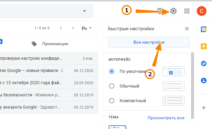Viewport: 212px width, 129px height.
Task: Click the quick settings panel scrollbar
Action: (192, 85)
